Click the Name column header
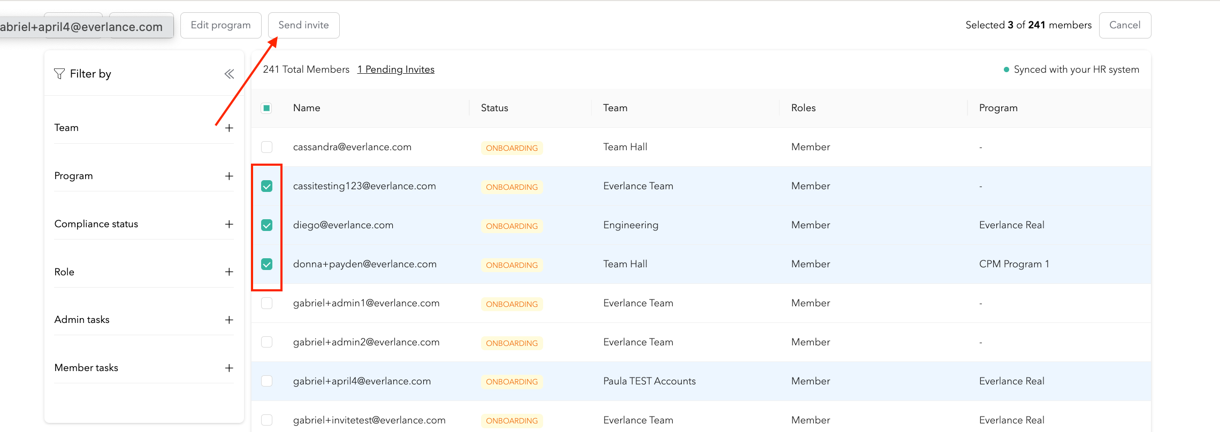This screenshot has width=1220, height=432. 307,108
